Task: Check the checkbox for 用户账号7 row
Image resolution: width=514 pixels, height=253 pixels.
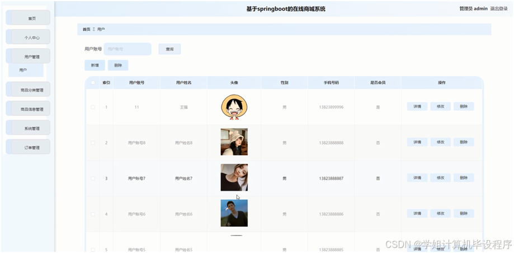Action: [x=93, y=179]
